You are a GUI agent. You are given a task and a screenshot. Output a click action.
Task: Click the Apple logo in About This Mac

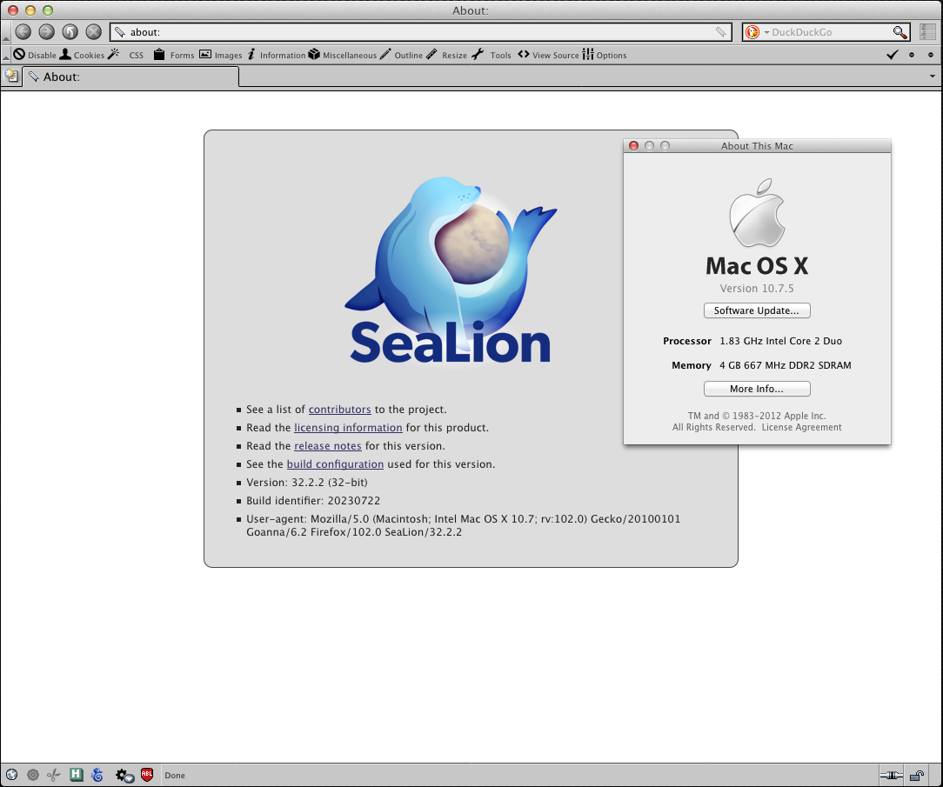tap(757, 212)
